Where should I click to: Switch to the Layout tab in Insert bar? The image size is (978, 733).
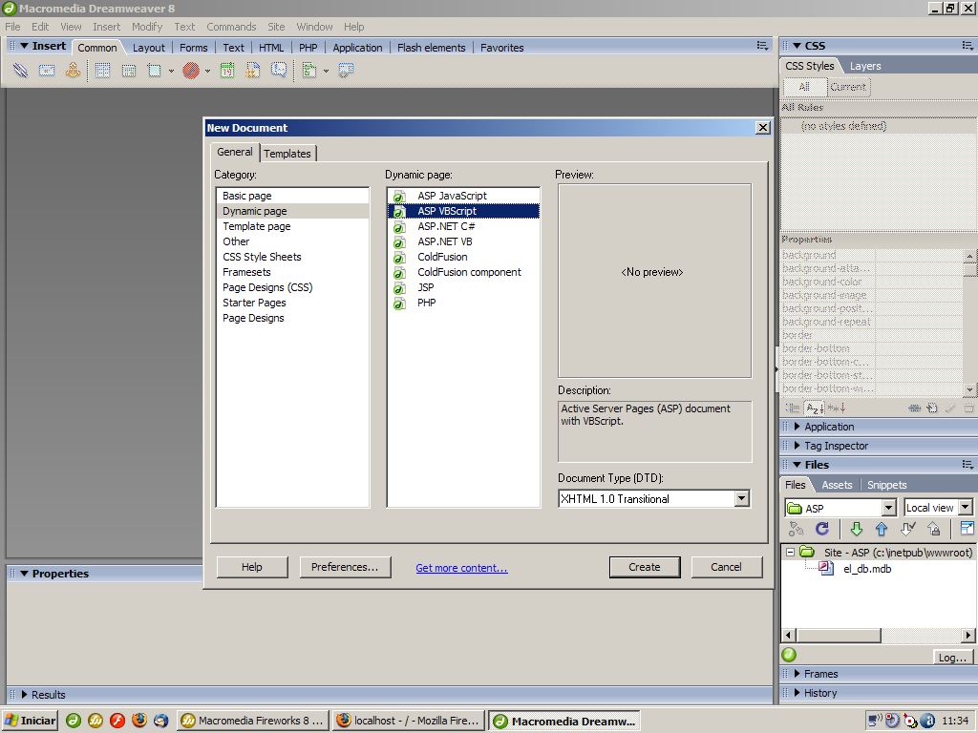point(148,48)
